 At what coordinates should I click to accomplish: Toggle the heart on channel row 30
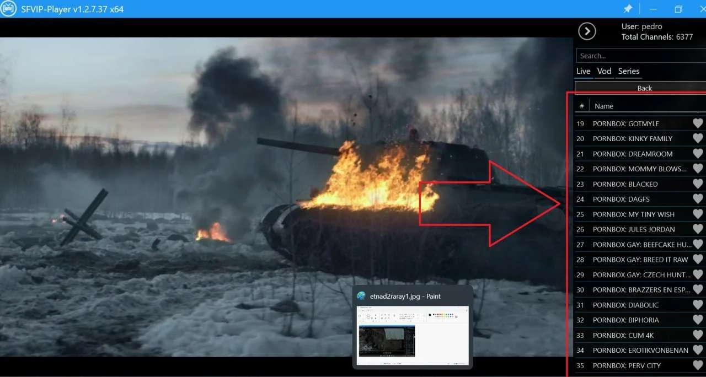[x=698, y=290]
